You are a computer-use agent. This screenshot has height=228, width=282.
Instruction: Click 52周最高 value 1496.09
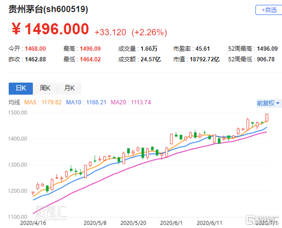[x=267, y=49]
